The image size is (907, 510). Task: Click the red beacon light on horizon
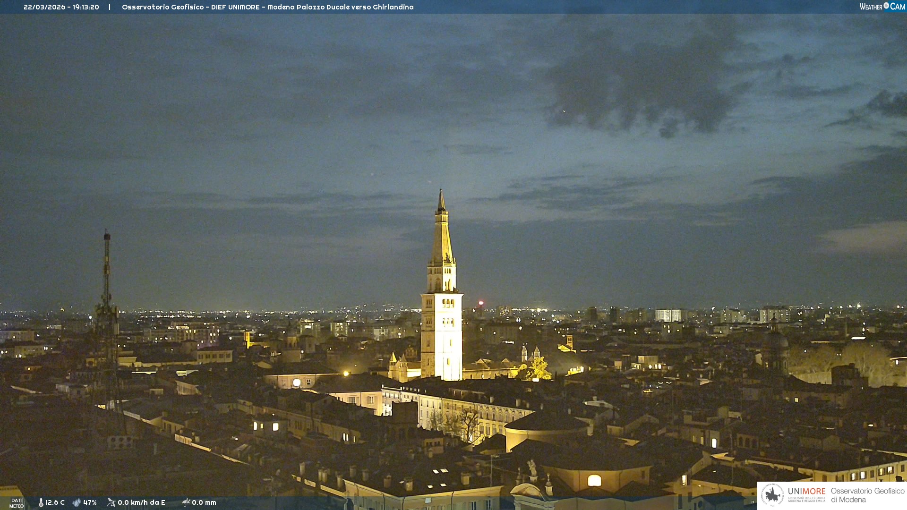481,303
